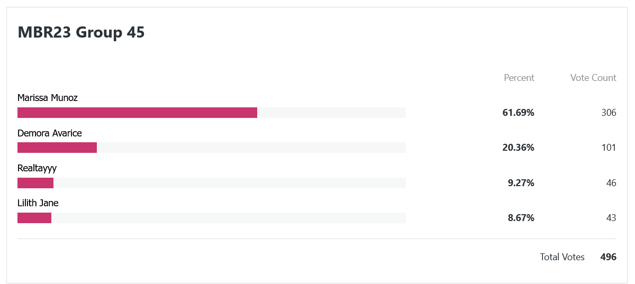Click the Lilith Jane candidate label
The image size is (635, 284).
(x=38, y=203)
